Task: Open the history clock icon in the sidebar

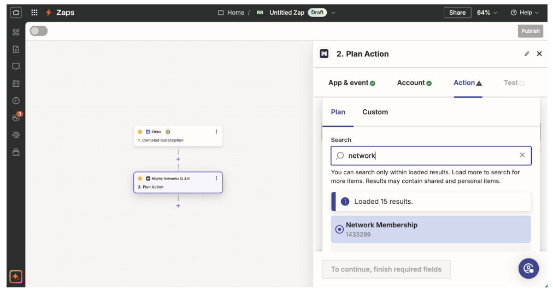Action: coord(16,101)
